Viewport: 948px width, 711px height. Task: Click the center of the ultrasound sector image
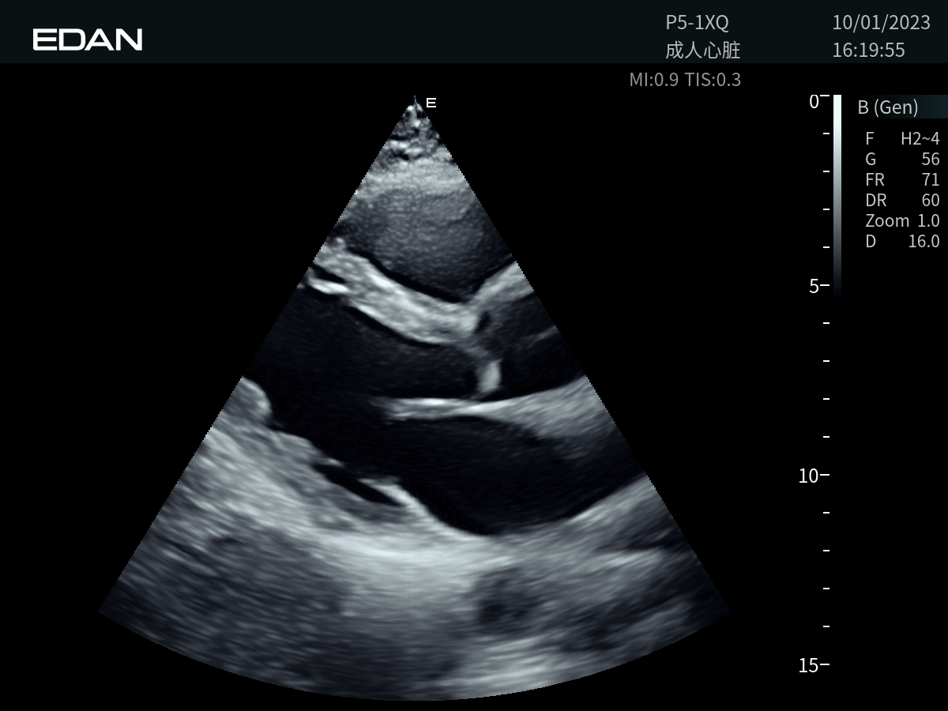coord(415,411)
